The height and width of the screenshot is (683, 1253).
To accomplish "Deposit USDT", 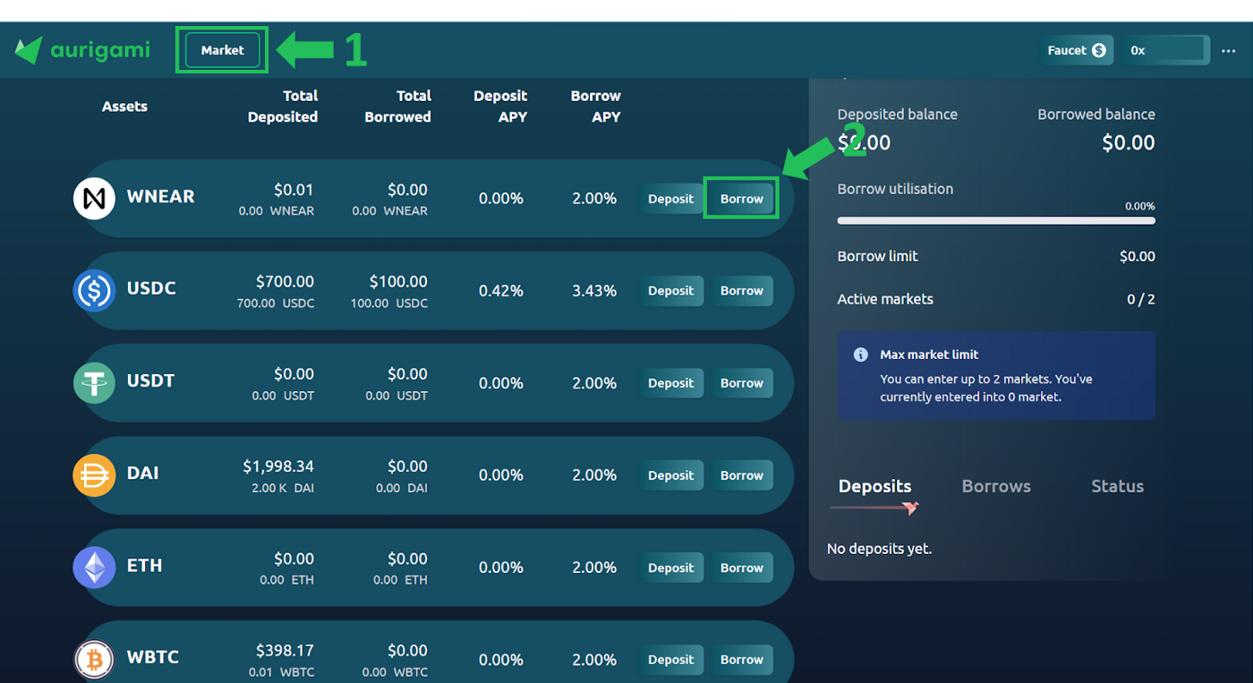I will [670, 383].
